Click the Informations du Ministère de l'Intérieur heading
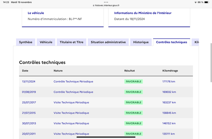 click(x=143, y=13)
